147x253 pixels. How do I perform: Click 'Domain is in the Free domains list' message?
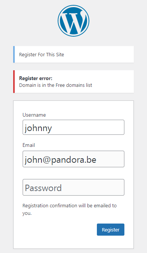55,85
